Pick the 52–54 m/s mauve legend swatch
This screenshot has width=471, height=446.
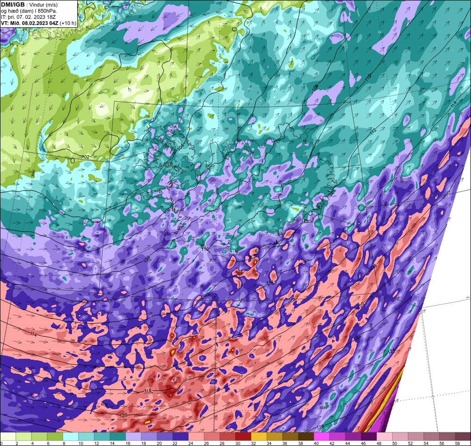click(x=415, y=436)
